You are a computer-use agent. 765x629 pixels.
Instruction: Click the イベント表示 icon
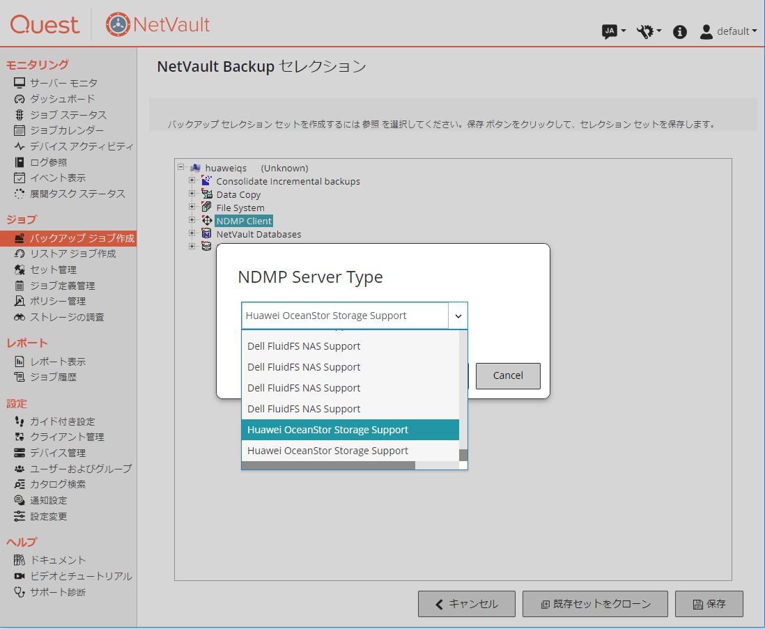coord(20,178)
